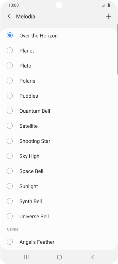Viewport: 118px width, 264px height.
Task: Tap the back arrow beside Melodía
Action: [x=9, y=16]
